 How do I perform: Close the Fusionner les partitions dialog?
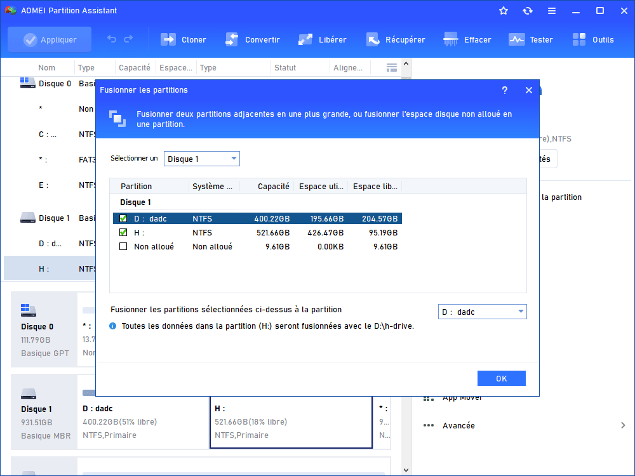tap(529, 90)
